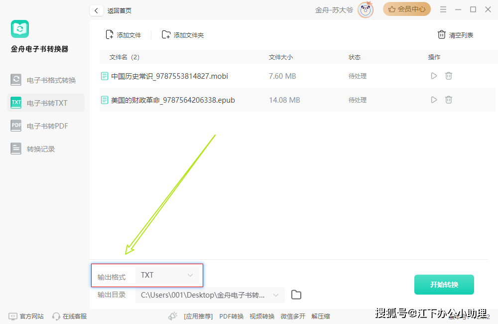Click the 文件大小 column header
Image resolution: width=498 pixels, height=324 pixels.
[281, 57]
